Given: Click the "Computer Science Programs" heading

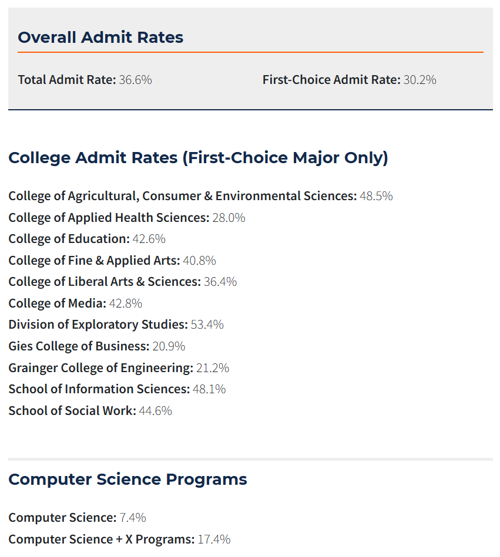Looking at the screenshot, I should [x=127, y=480].
